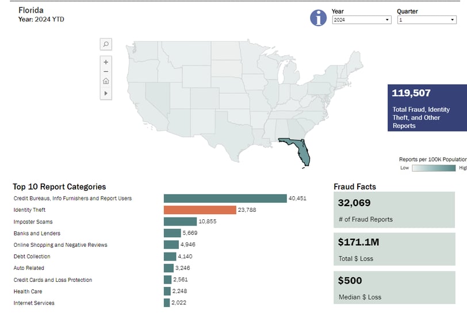Open the Quarter dropdown

427,20
